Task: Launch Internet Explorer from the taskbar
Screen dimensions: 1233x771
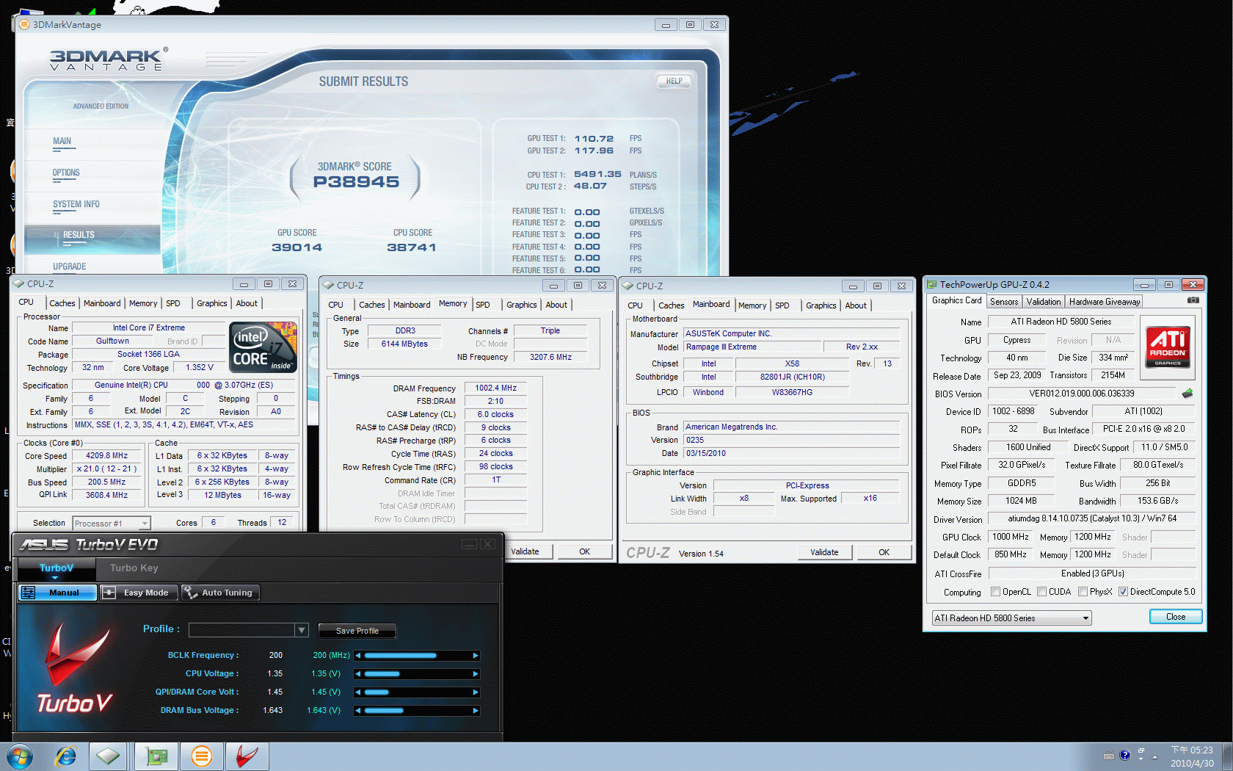Action: [x=66, y=756]
